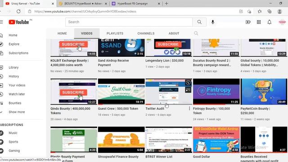Open the browser apps icon in address bar
288x162 pixels.
tap(241, 11)
